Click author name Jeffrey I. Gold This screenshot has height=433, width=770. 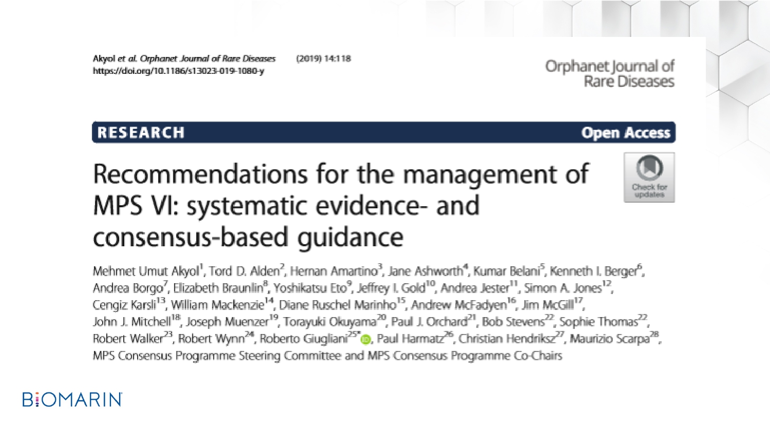coord(392,288)
